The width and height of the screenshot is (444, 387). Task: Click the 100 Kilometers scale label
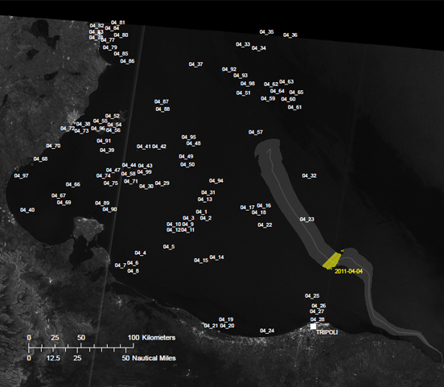coord(151,338)
